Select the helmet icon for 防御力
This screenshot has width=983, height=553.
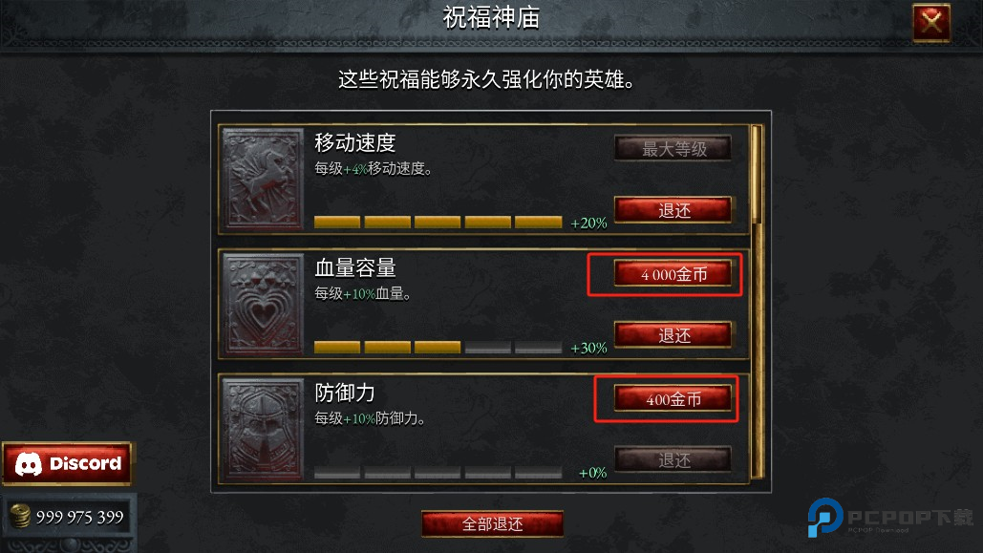[263, 430]
